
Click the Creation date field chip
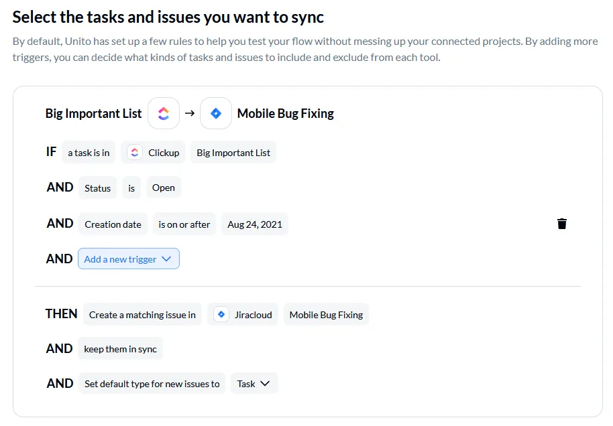113,224
